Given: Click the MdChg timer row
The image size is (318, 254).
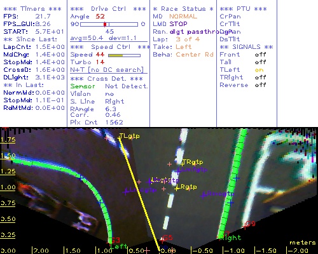Looking at the screenshot, I should click(x=34, y=55).
